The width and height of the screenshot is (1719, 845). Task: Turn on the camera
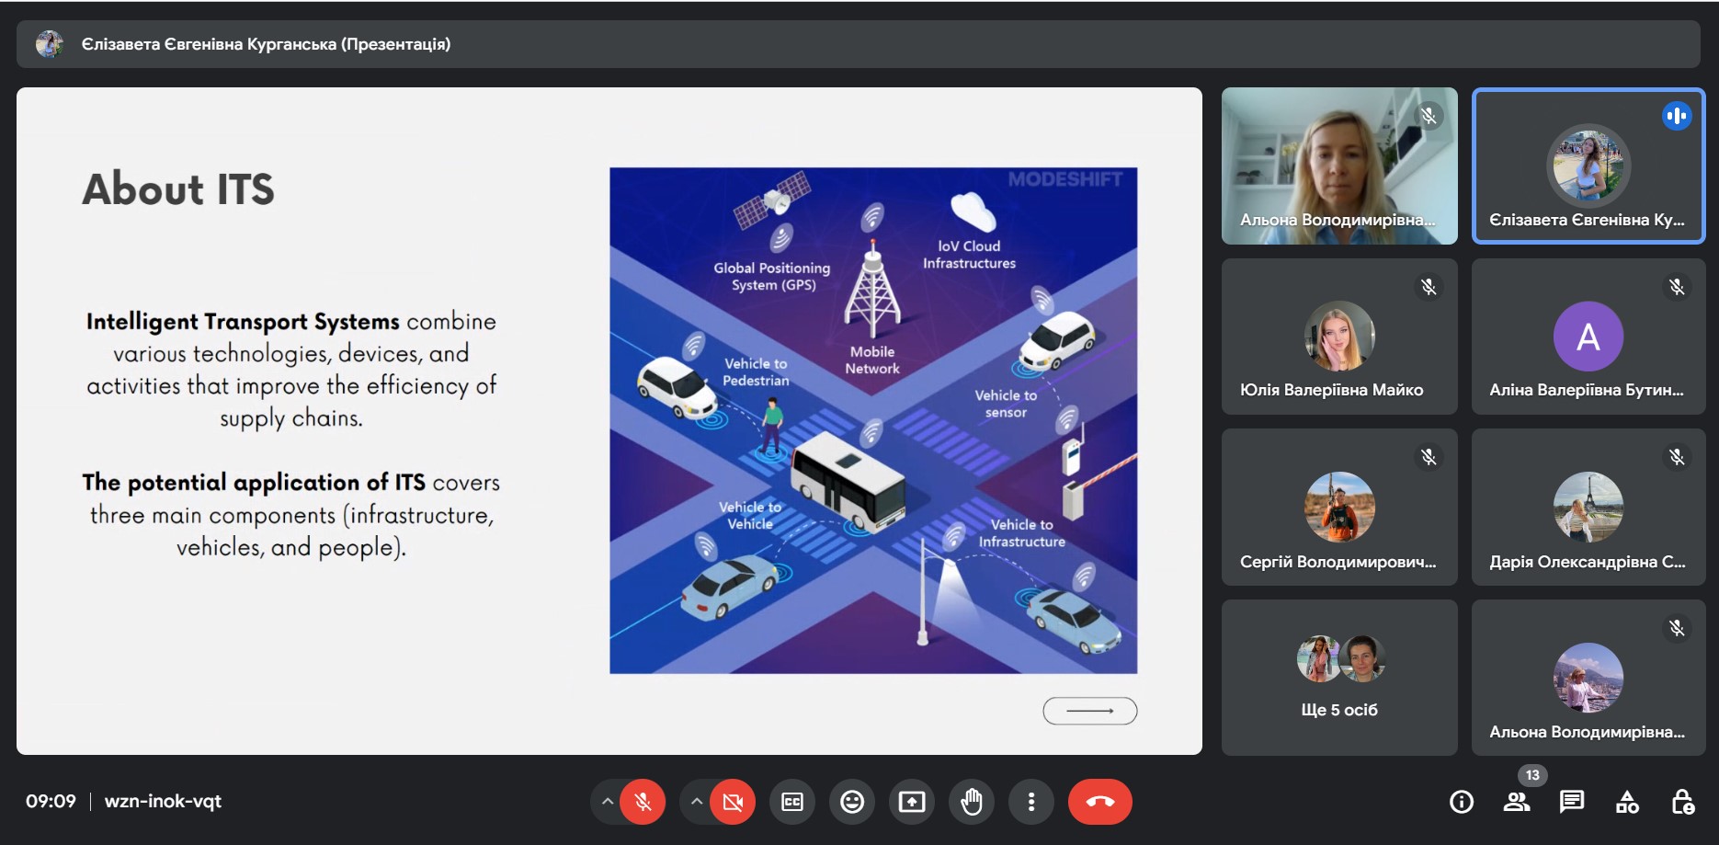click(733, 802)
